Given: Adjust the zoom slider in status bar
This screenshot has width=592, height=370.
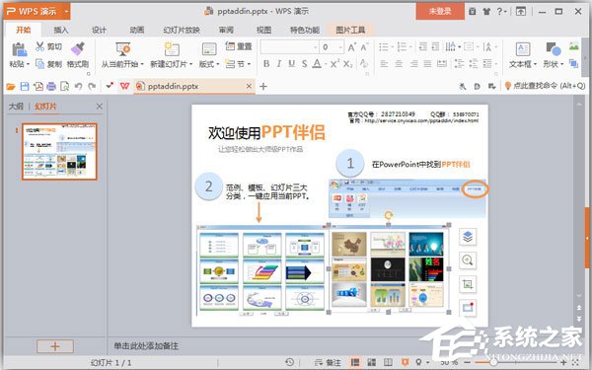Looking at the screenshot, I should click(493, 362).
